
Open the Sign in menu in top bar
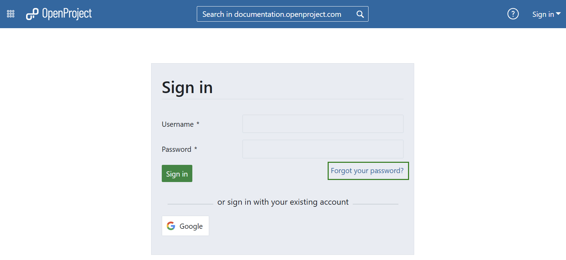pyautogui.click(x=543, y=14)
